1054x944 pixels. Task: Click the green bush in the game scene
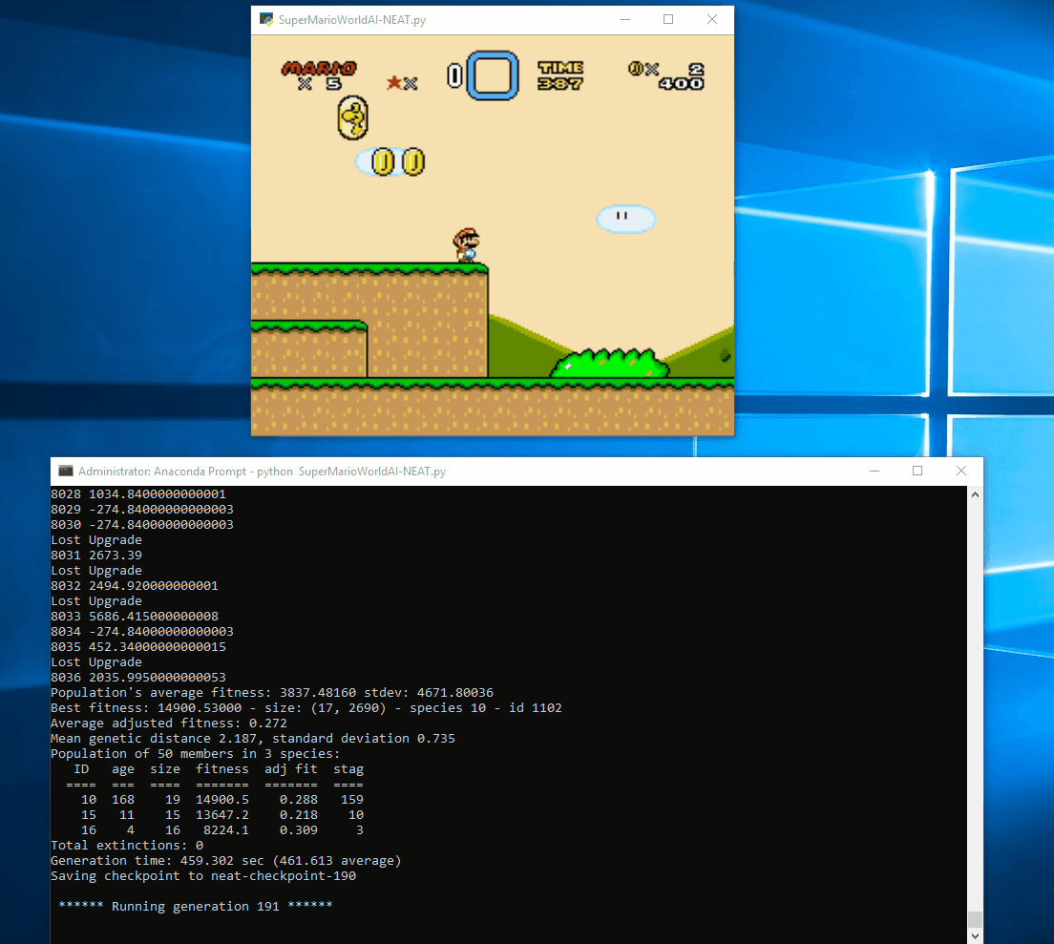coord(610,364)
